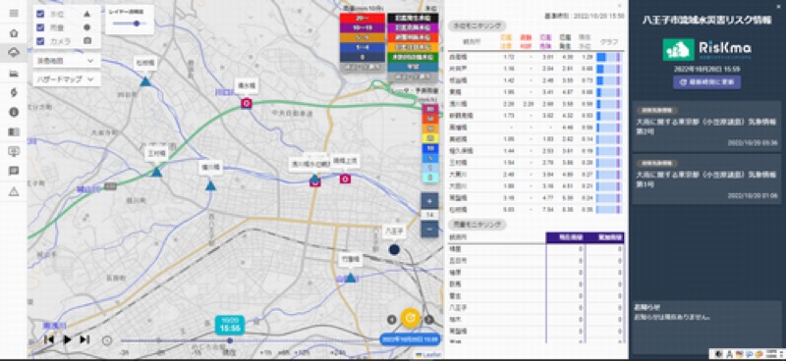Zoom out with the map minus button
The width and height of the screenshot is (786, 361).
(429, 229)
